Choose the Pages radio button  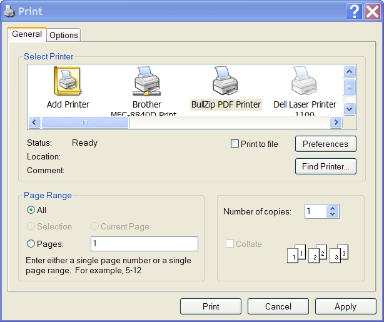click(31, 244)
